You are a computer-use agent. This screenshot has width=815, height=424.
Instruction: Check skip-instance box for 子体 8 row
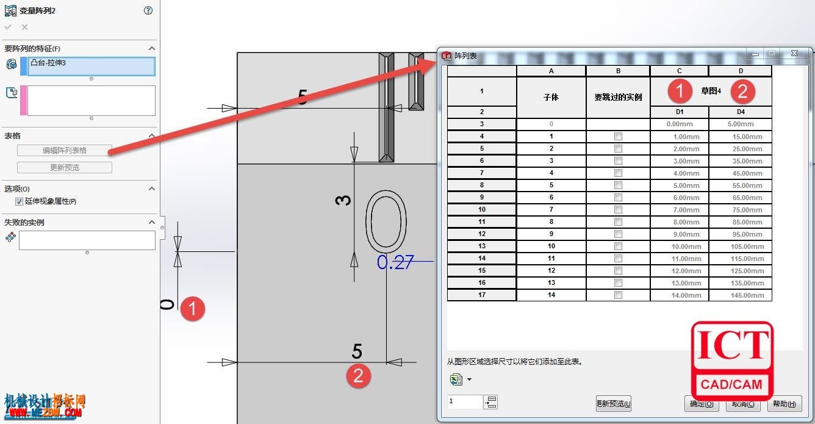click(618, 222)
